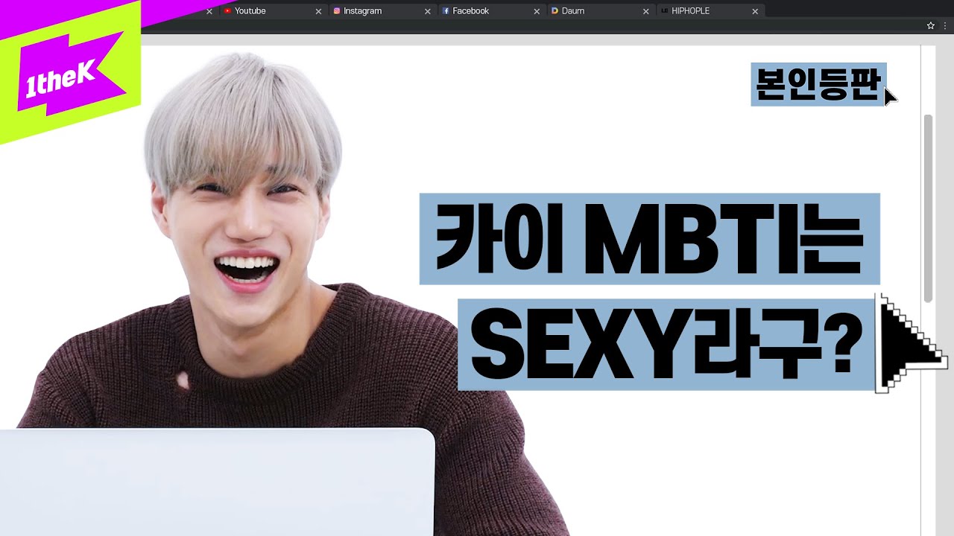This screenshot has height=536, width=954.
Task: Close the Instagram tab
Action: click(427, 11)
